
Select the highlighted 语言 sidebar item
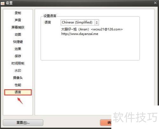pyautogui.click(x=18, y=92)
